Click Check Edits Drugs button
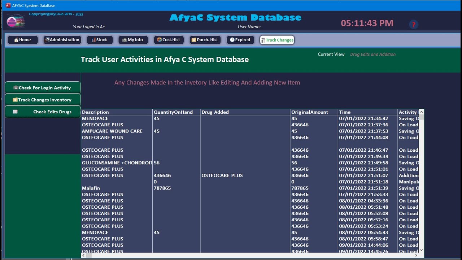The height and width of the screenshot is (260, 462). [x=43, y=112]
